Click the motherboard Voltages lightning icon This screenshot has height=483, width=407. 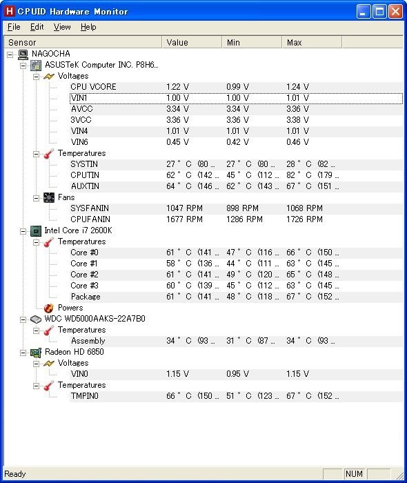click(x=49, y=77)
